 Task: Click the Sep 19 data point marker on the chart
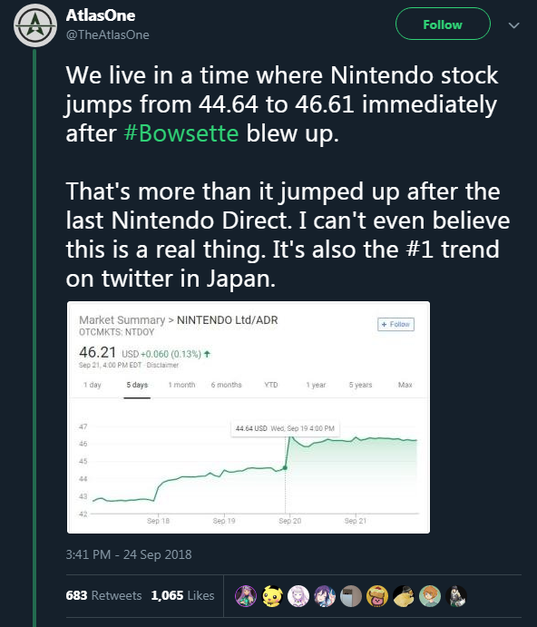pyautogui.click(x=285, y=467)
